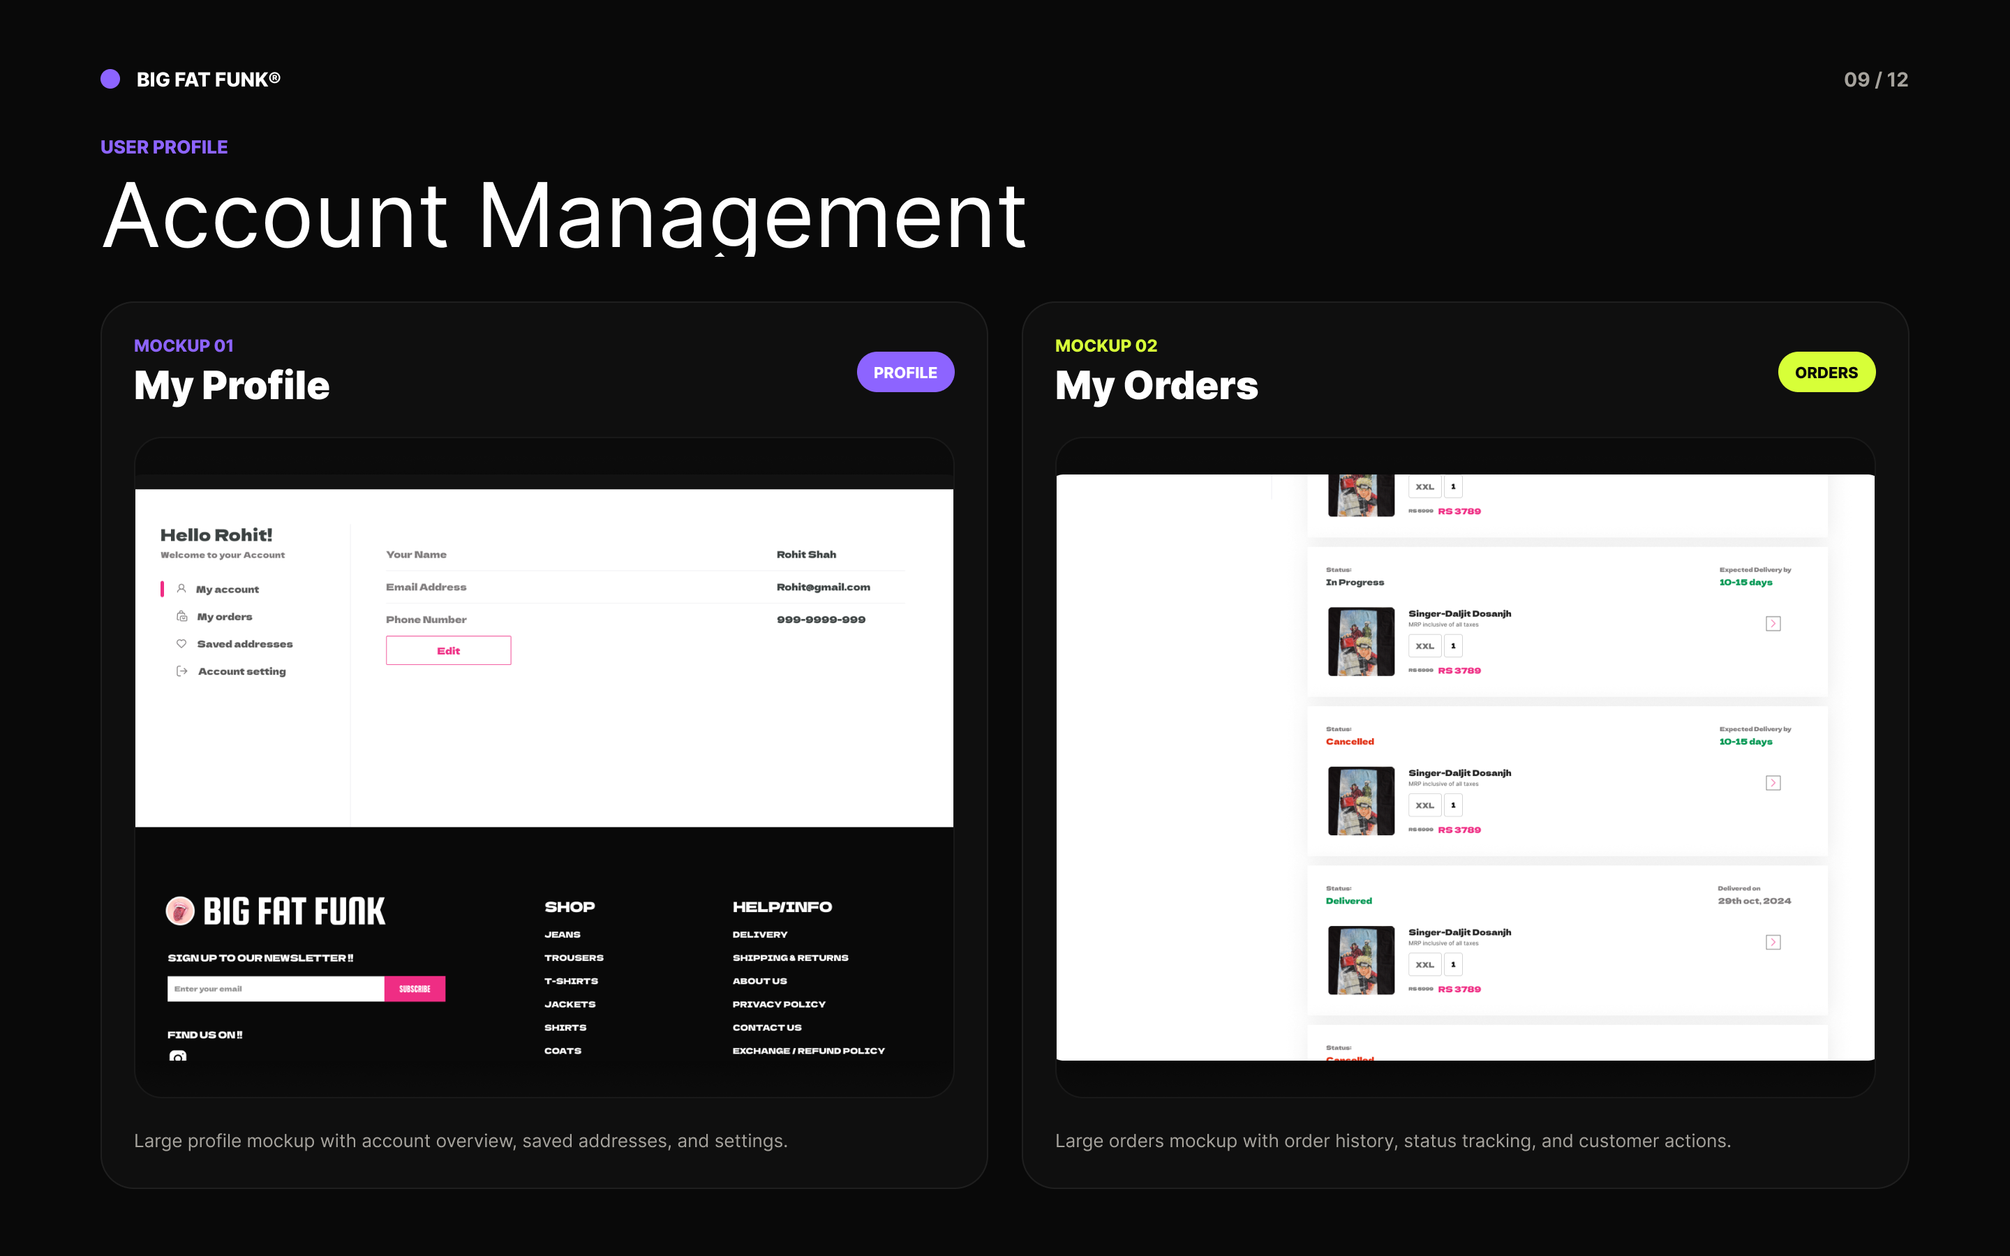Expand the Cancelled order details arrow
This screenshot has height=1256, width=2010.
click(x=1773, y=784)
